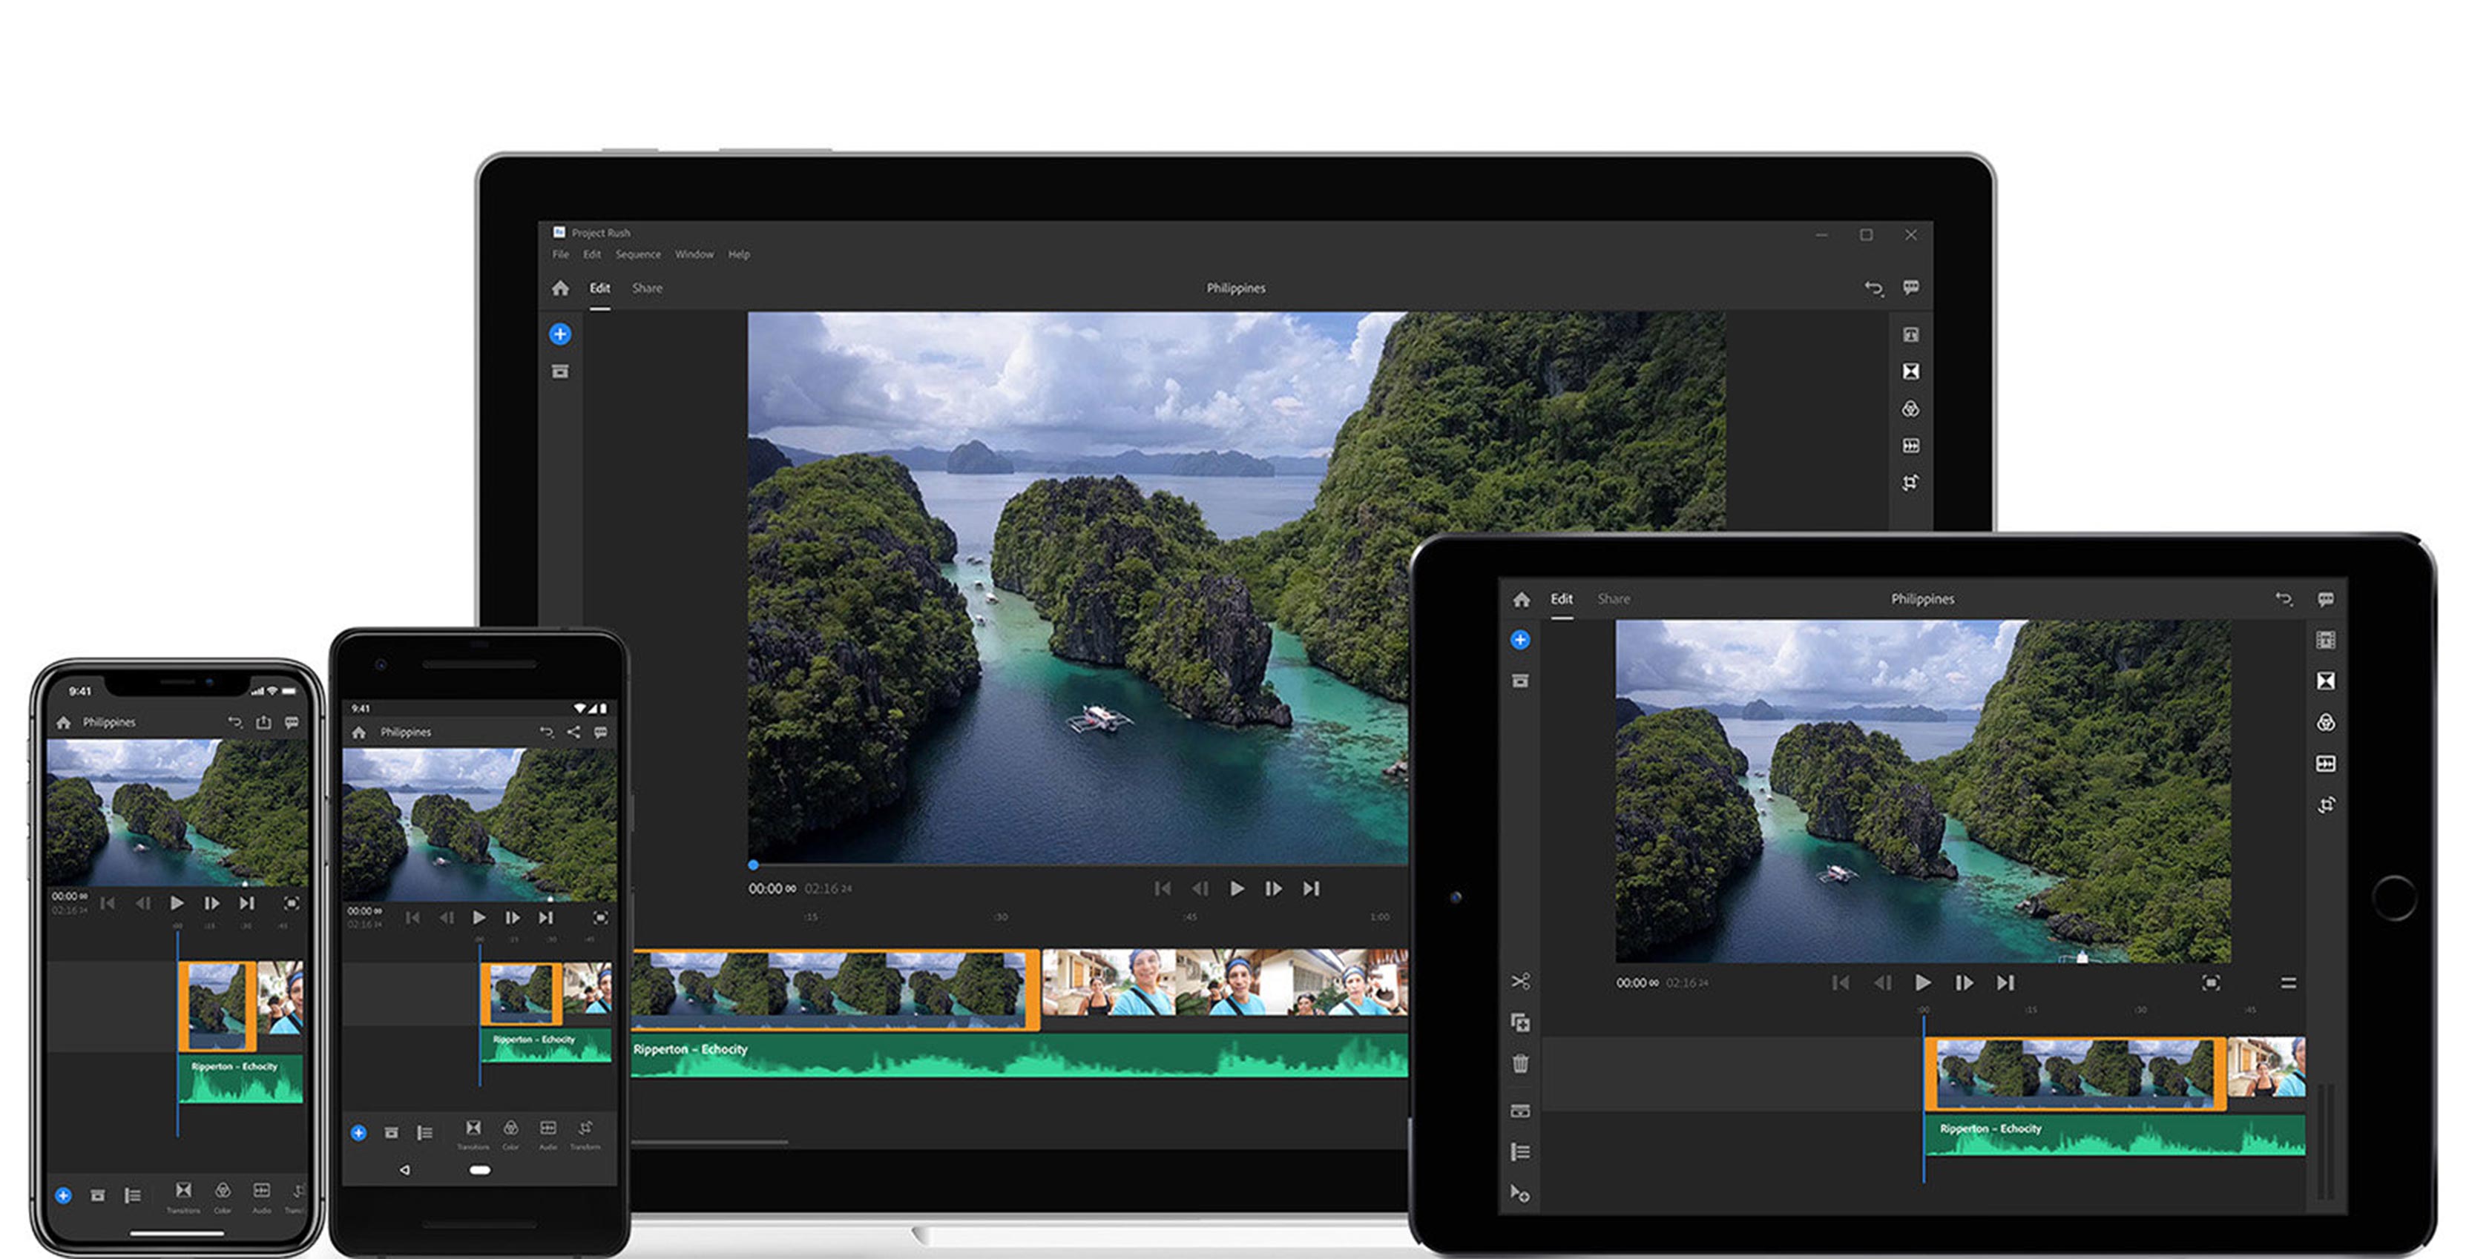The width and height of the screenshot is (2469, 1259).
Task: Open the Color panel on the tablet
Action: pyautogui.click(x=2327, y=724)
